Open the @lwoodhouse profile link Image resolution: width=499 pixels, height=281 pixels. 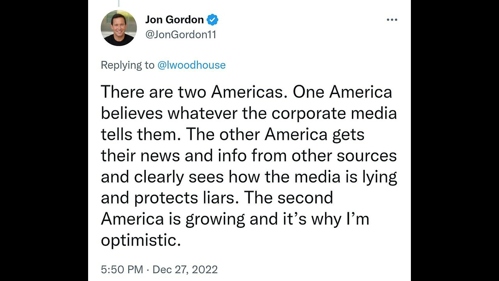pyautogui.click(x=191, y=65)
